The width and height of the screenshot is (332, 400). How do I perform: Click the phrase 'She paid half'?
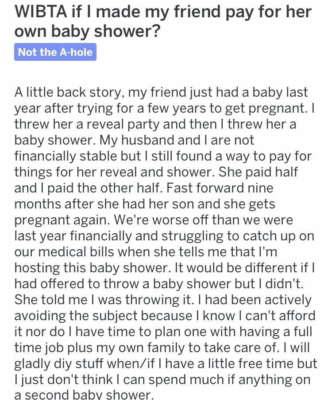pyautogui.click(x=258, y=172)
